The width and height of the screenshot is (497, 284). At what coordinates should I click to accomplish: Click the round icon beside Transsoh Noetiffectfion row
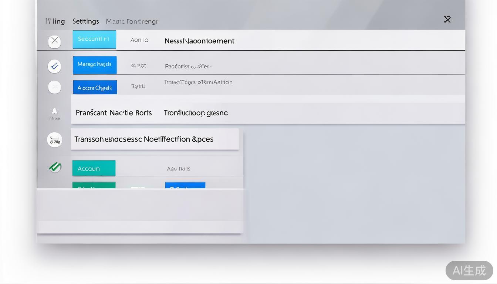point(55,140)
